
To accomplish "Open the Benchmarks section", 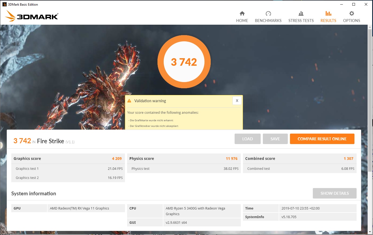I will pyautogui.click(x=268, y=17).
